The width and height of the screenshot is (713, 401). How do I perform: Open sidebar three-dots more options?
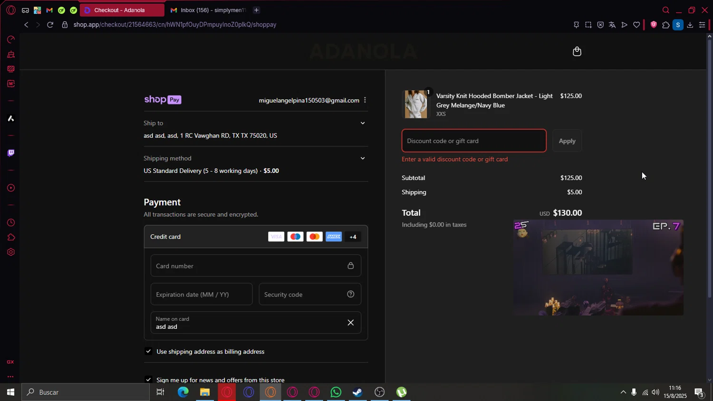tap(10, 377)
